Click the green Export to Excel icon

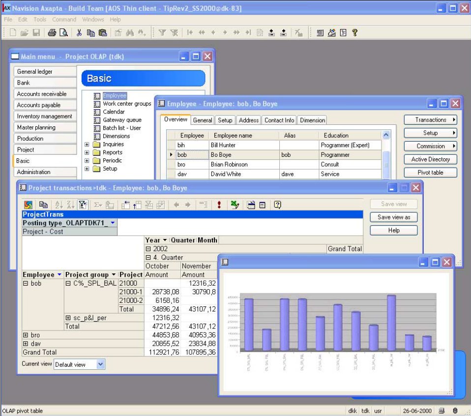click(x=235, y=205)
